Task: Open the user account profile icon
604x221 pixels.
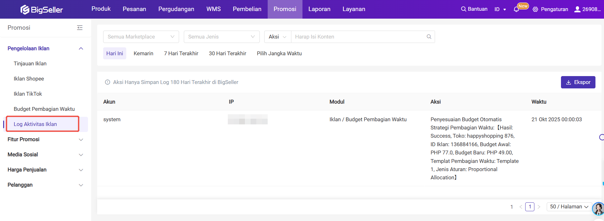Action: [x=577, y=9]
